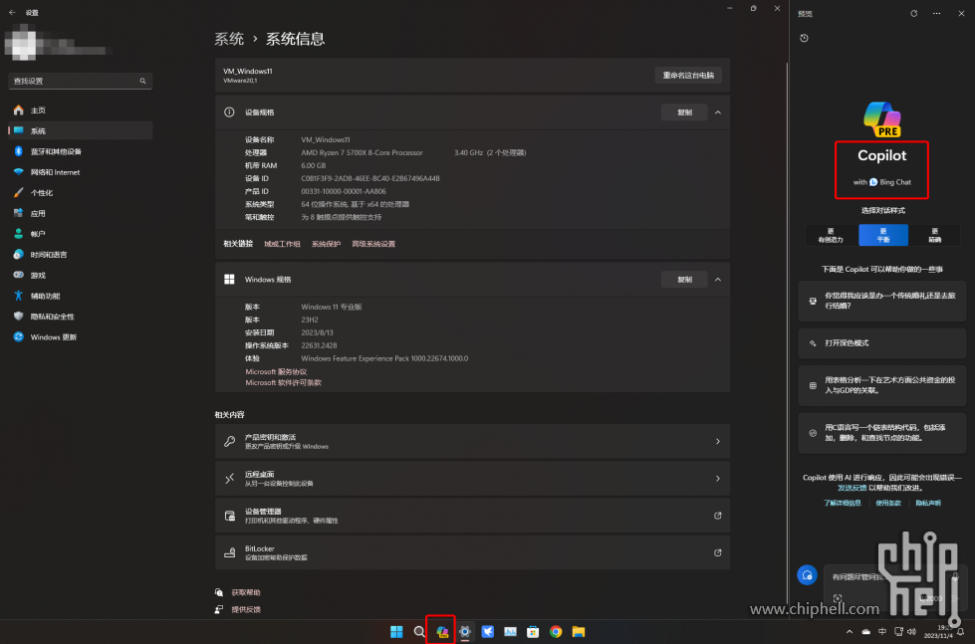Click the device ID value C0B1F3F9-2ADB-46EE

click(370, 178)
